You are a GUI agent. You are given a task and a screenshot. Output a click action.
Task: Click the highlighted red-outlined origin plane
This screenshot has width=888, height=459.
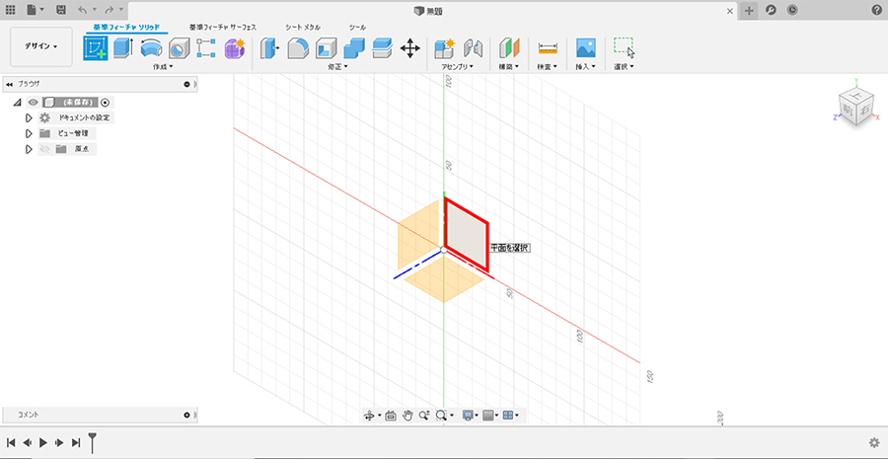(x=467, y=234)
